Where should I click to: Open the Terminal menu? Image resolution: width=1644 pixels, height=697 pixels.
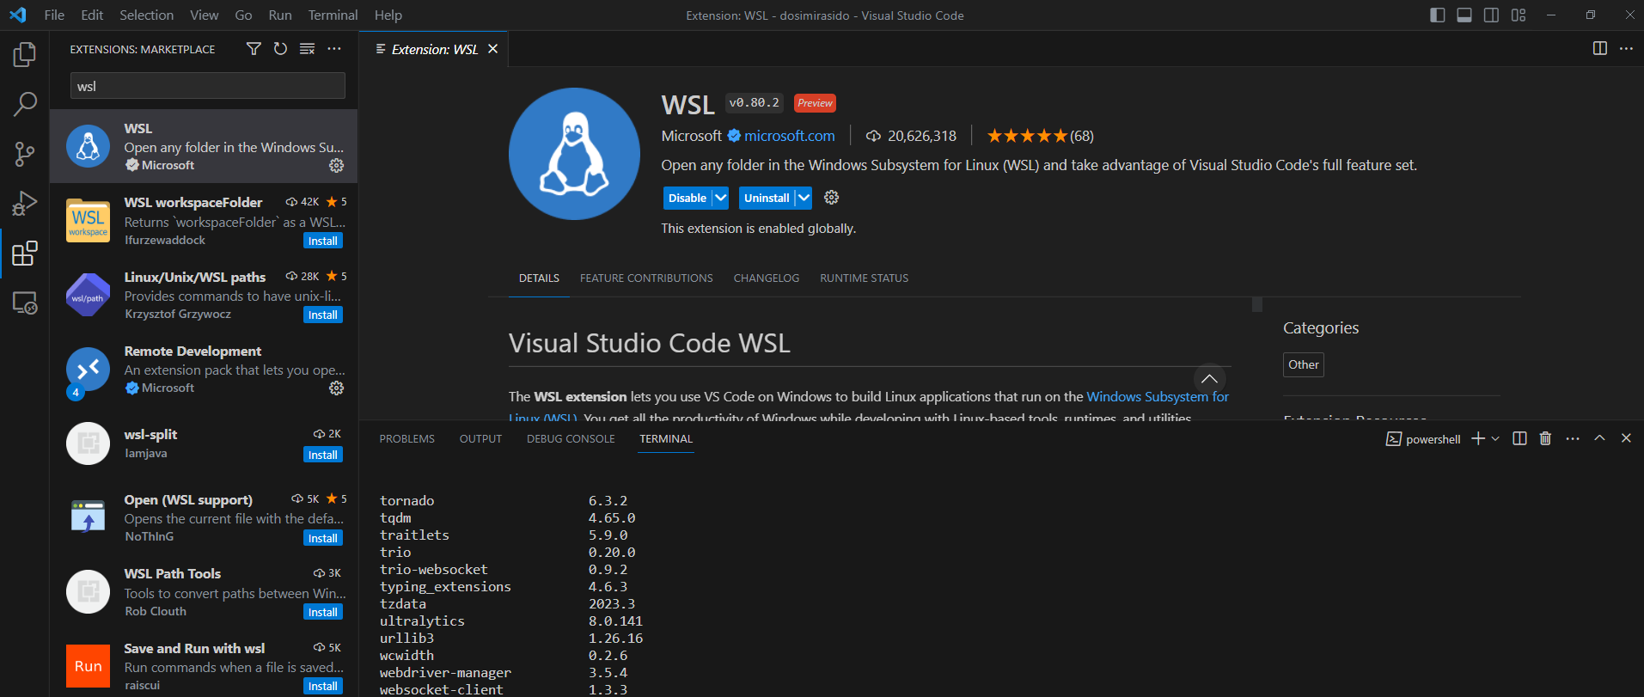[333, 15]
